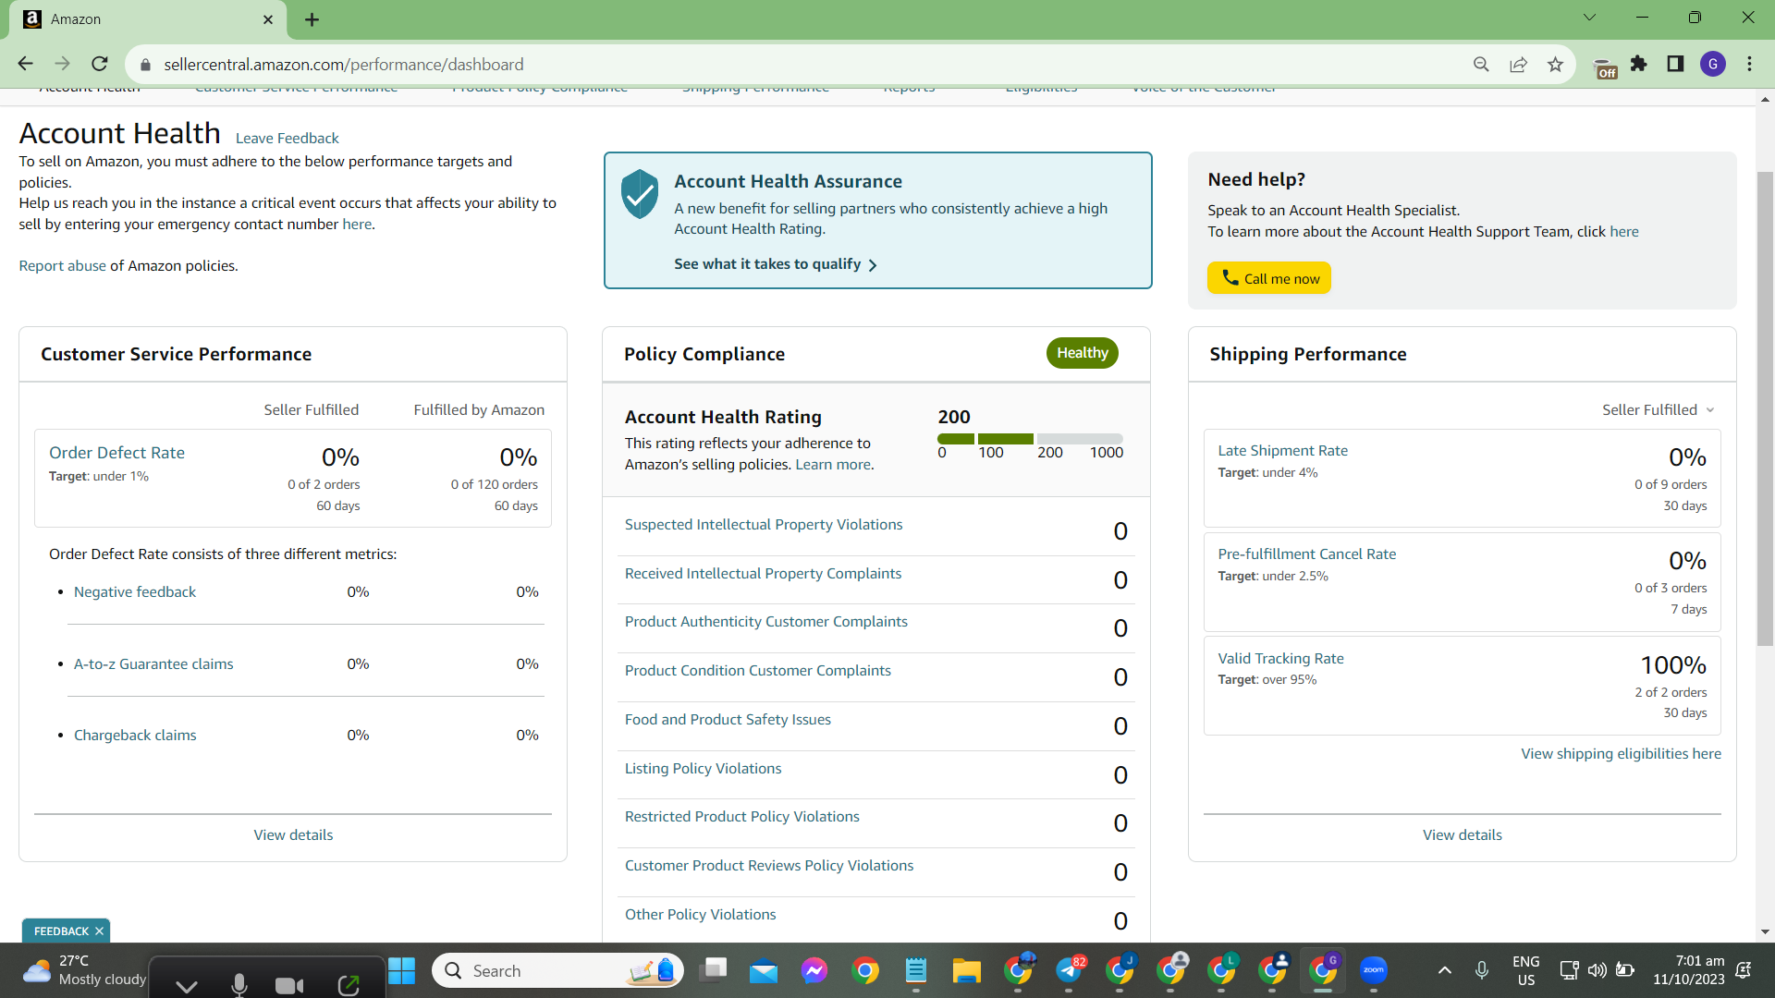Click the page vertical scrollbar
Viewport: 1775px width, 998px height.
coord(1765,407)
